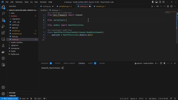This screenshot has height=100, width=178.
Task: Open the Terminal menu
Action: (43, 2)
